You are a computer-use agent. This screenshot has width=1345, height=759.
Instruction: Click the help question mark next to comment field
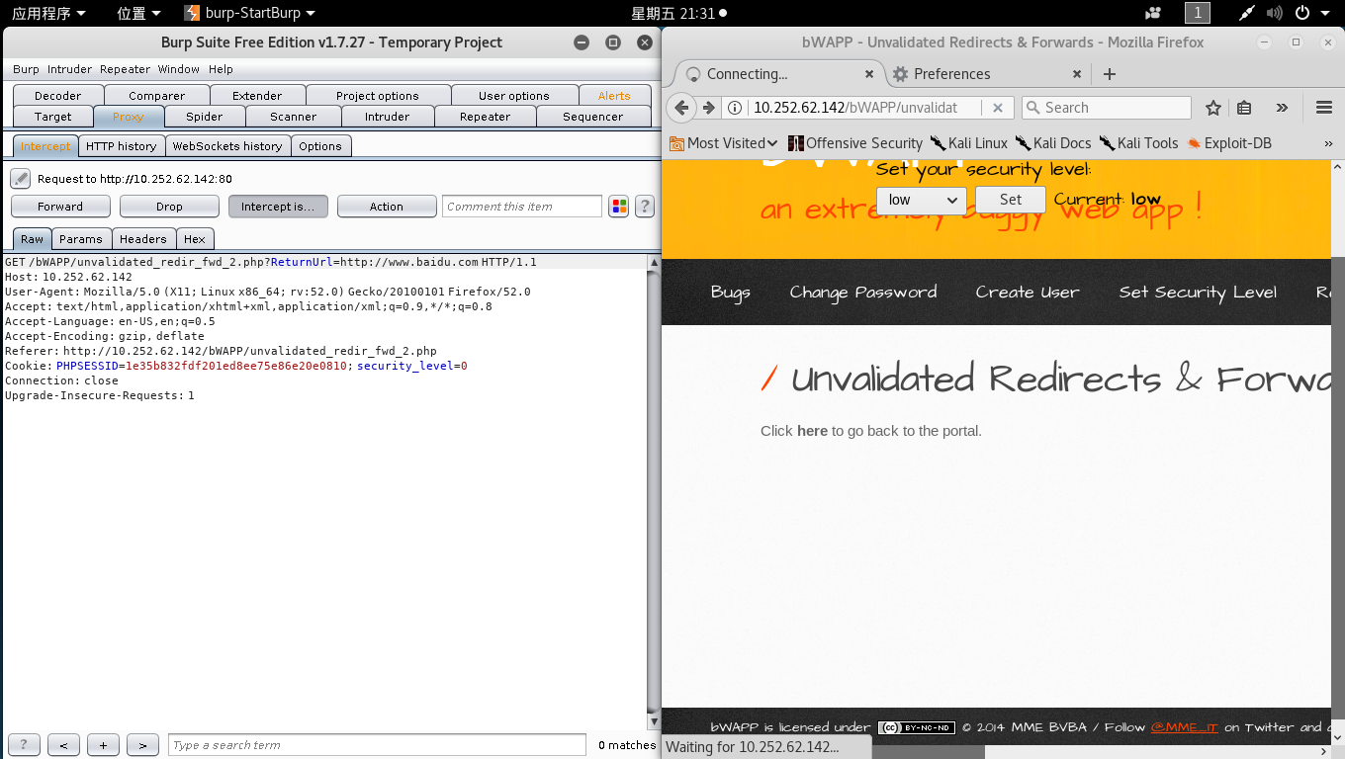[x=645, y=207]
